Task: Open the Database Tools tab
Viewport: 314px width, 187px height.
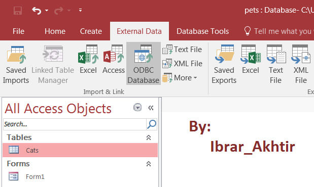Action: pos(203,31)
